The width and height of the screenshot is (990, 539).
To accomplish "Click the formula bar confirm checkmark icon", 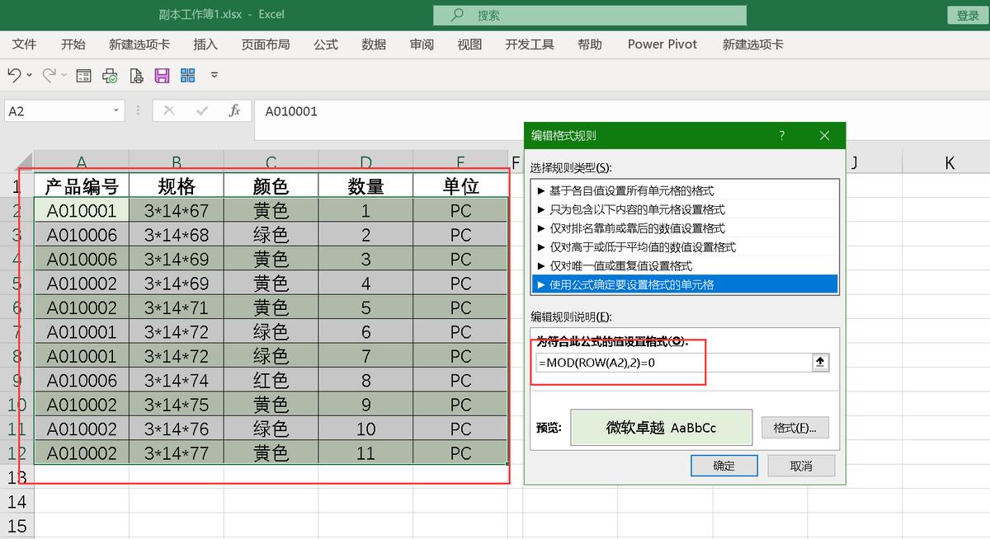I will 202,110.
